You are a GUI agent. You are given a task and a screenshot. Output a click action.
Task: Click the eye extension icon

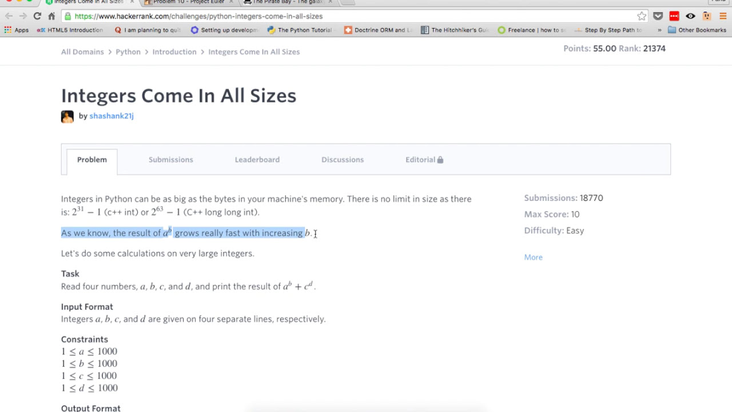[x=690, y=16]
